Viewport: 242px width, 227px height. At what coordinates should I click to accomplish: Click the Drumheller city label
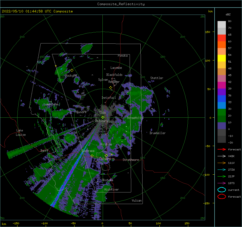pos(158,133)
